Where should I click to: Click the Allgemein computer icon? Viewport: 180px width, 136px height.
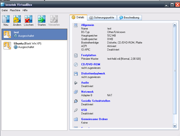[76, 25]
